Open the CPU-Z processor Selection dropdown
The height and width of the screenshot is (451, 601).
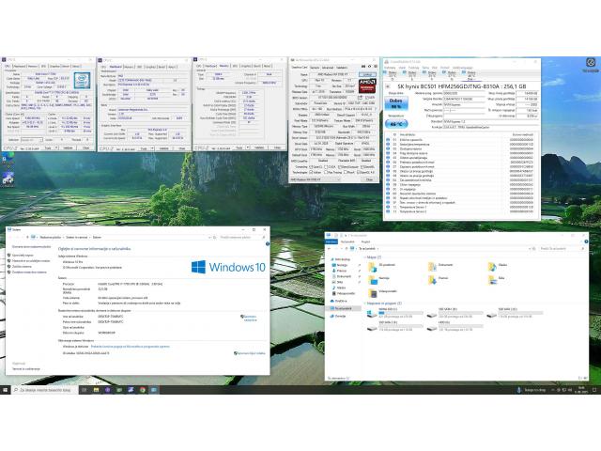pyautogui.click(x=31, y=140)
